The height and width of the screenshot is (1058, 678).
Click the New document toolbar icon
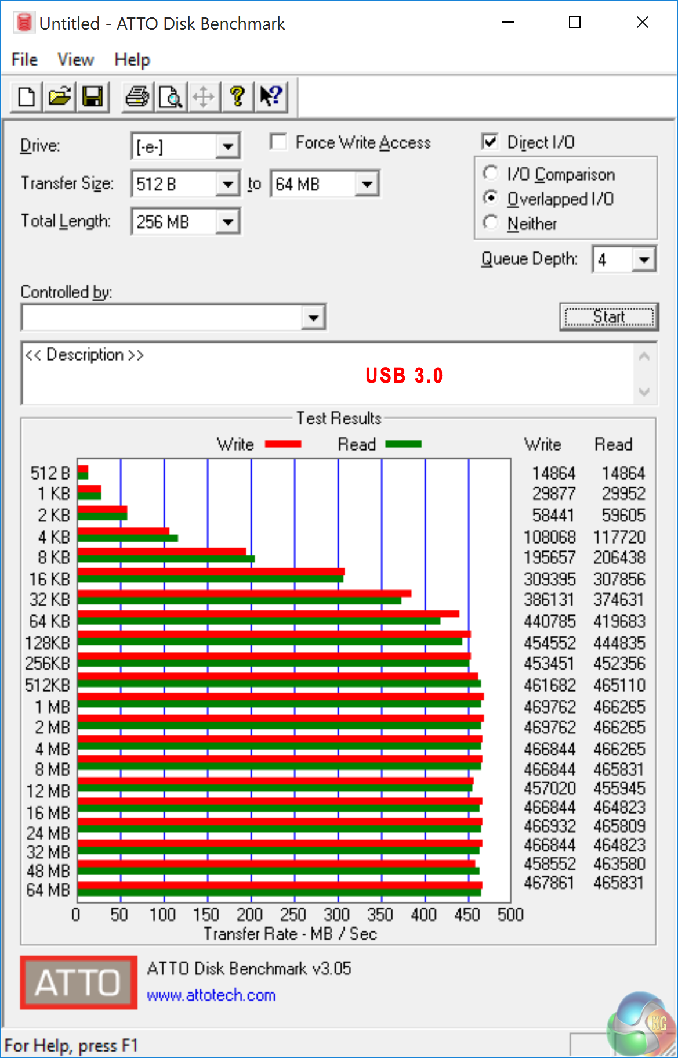point(26,96)
